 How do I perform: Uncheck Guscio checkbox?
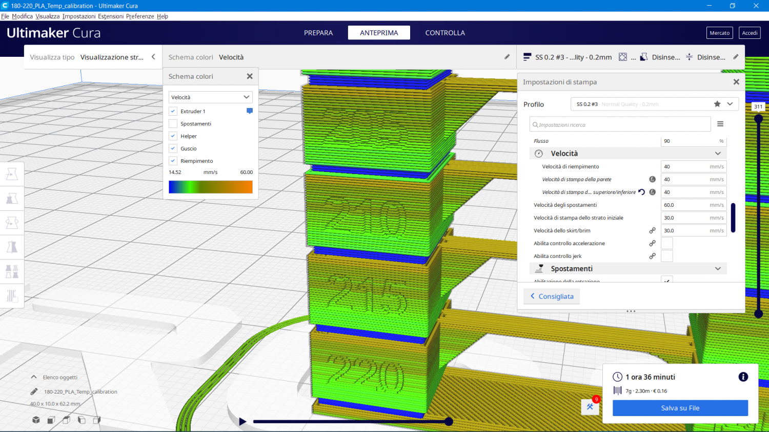pos(173,148)
